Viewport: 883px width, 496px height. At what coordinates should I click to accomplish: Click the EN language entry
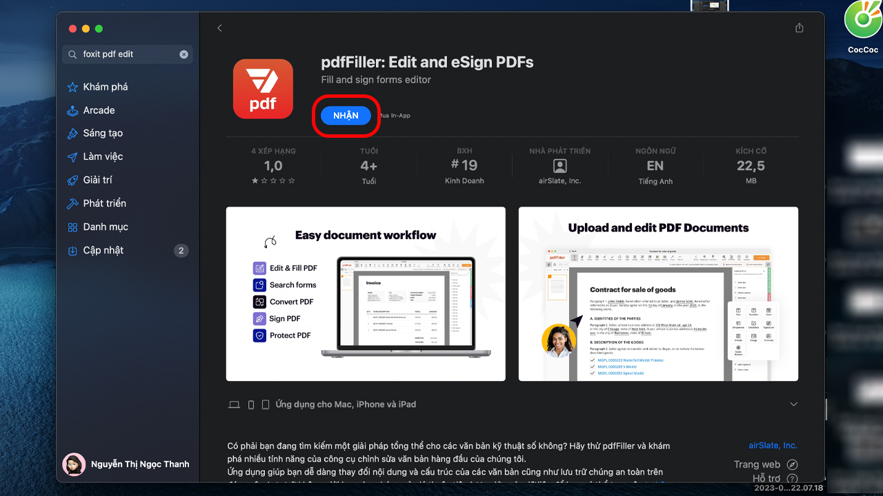[x=655, y=166]
